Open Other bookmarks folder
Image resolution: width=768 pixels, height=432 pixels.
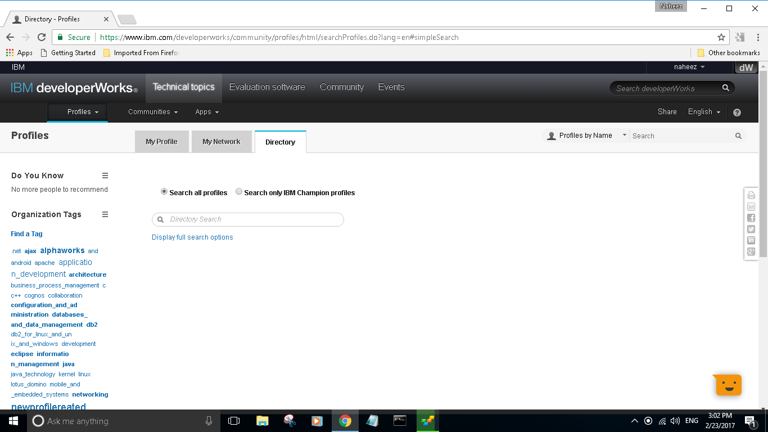point(729,53)
